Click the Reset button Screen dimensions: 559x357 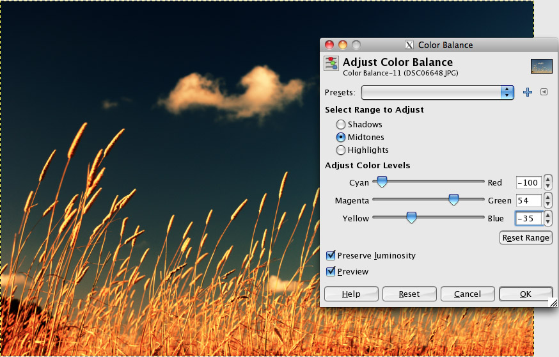pos(409,294)
